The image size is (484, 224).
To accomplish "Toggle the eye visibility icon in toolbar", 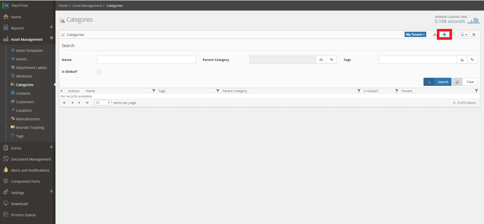I will pyautogui.click(x=474, y=34).
